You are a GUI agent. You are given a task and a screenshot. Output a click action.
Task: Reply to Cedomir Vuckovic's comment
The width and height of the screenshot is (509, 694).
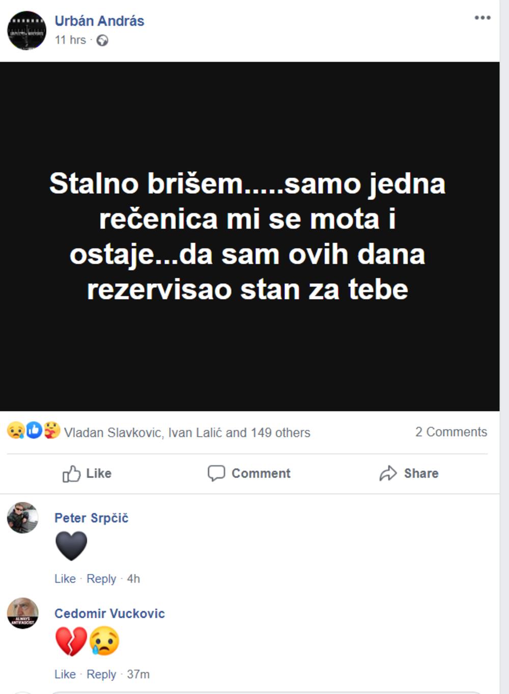point(101,674)
